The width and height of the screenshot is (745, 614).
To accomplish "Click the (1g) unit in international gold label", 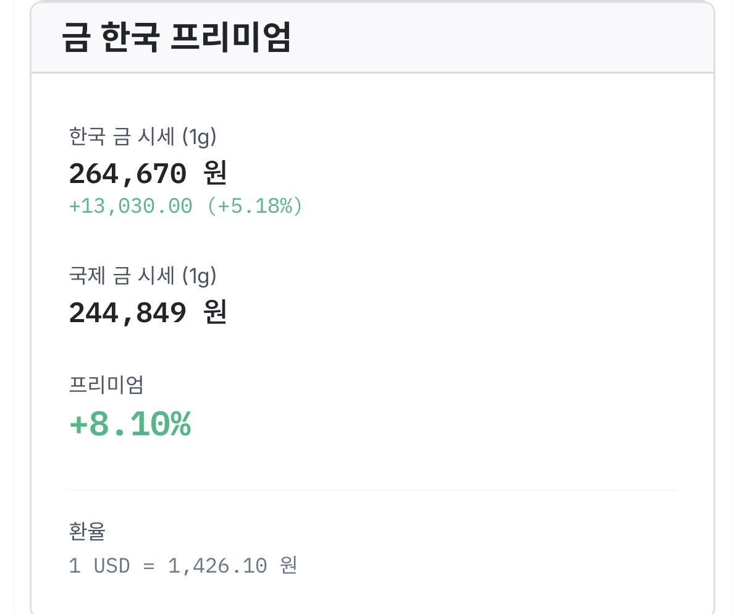I will (200, 276).
